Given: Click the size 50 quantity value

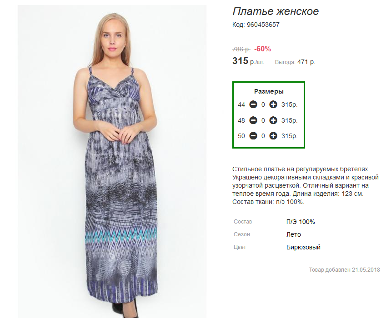Looking at the screenshot, I should point(263,136).
